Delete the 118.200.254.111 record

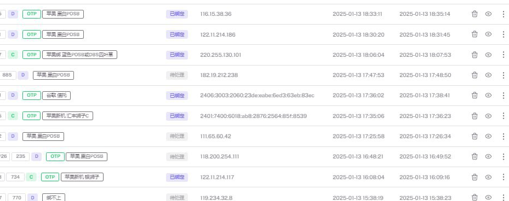pyautogui.click(x=474, y=157)
